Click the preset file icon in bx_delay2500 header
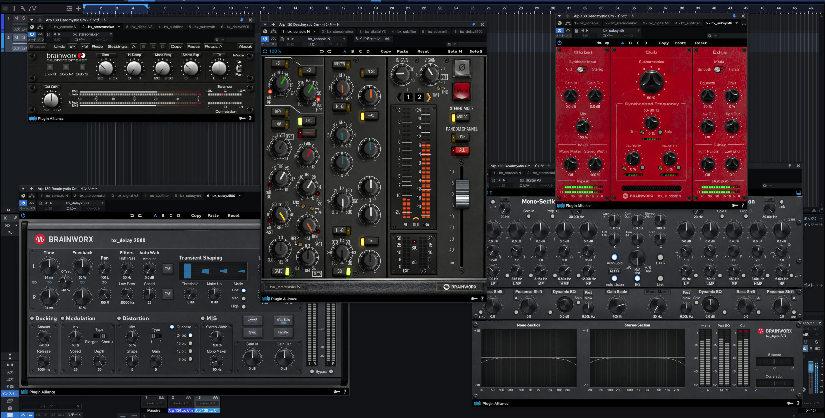Viewport: 825px width, 418px height. point(40,203)
